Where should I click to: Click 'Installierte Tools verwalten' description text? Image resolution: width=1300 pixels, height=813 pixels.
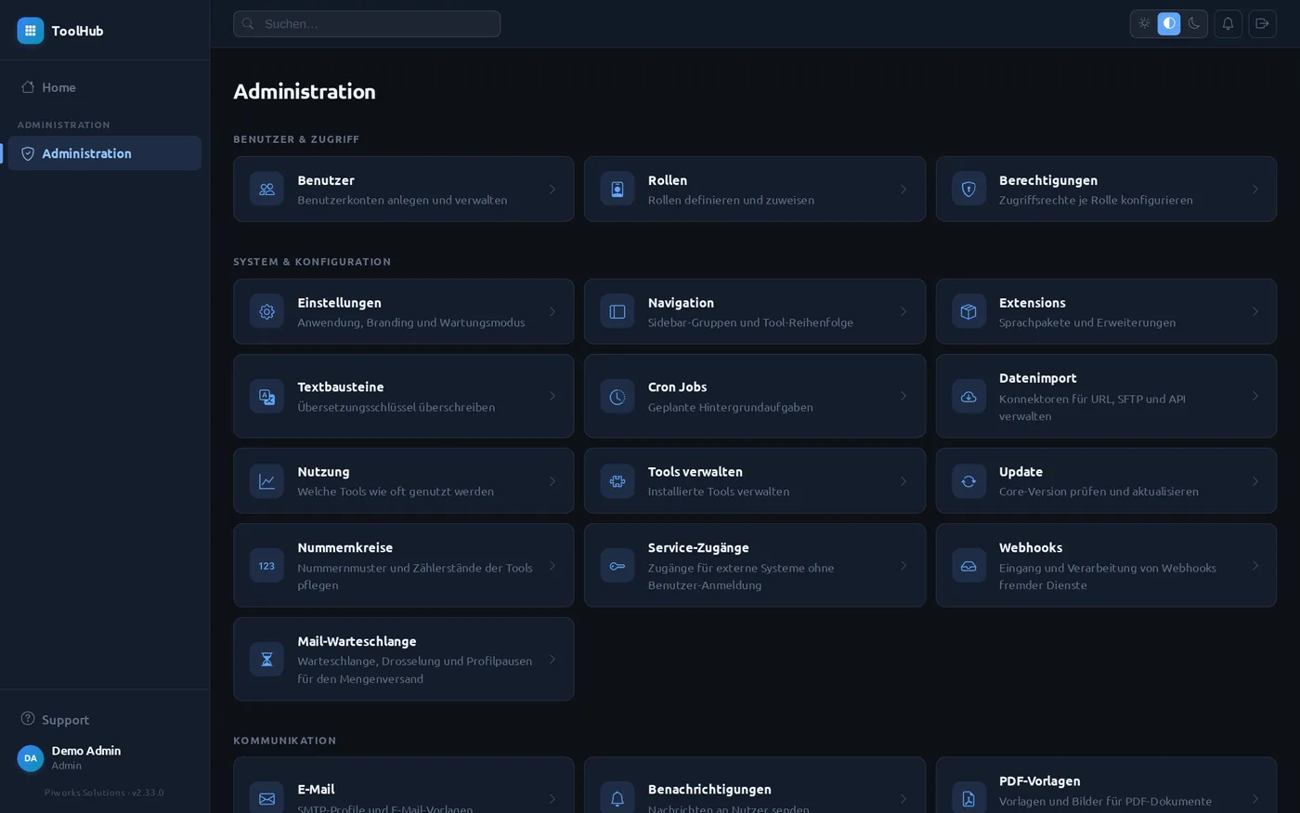tap(718, 492)
